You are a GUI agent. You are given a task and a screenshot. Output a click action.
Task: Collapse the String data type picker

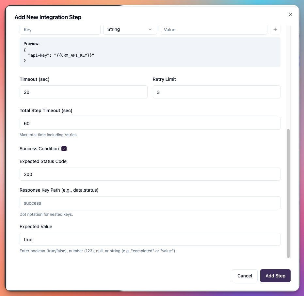coord(130,29)
